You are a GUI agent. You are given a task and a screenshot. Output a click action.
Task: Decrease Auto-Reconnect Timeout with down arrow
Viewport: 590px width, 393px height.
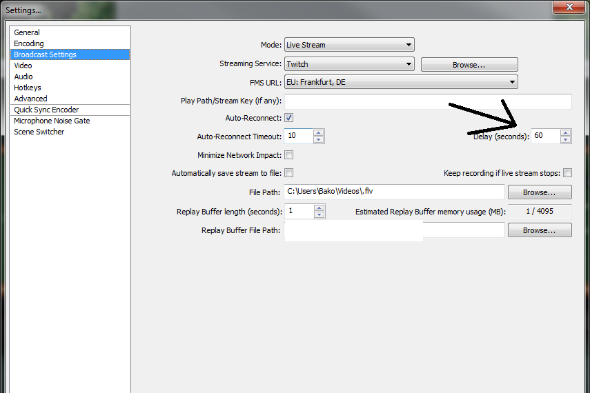pyautogui.click(x=319, y=139)
